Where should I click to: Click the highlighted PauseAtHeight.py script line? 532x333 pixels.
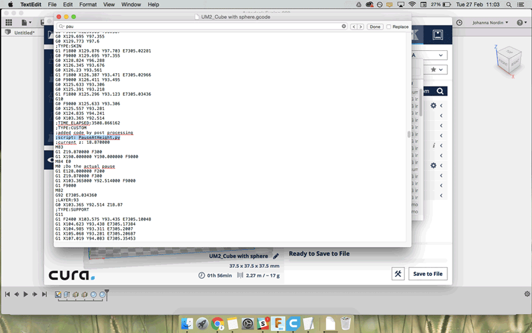click(88, 137)
